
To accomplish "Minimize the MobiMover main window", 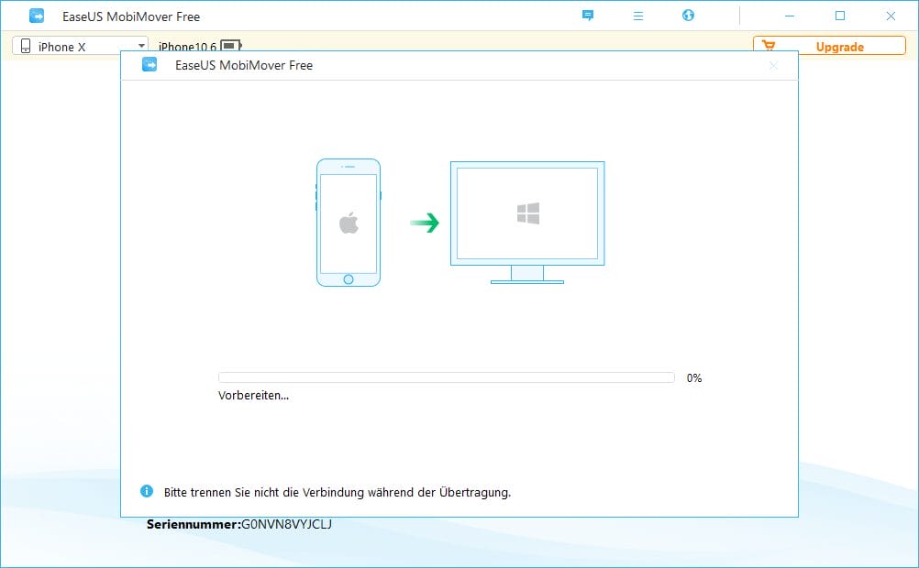I will click(790, 16).
